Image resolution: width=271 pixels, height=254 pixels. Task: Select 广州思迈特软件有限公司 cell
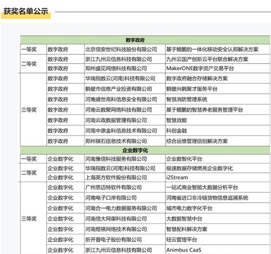pyautogui.click(x=125, y=187)
